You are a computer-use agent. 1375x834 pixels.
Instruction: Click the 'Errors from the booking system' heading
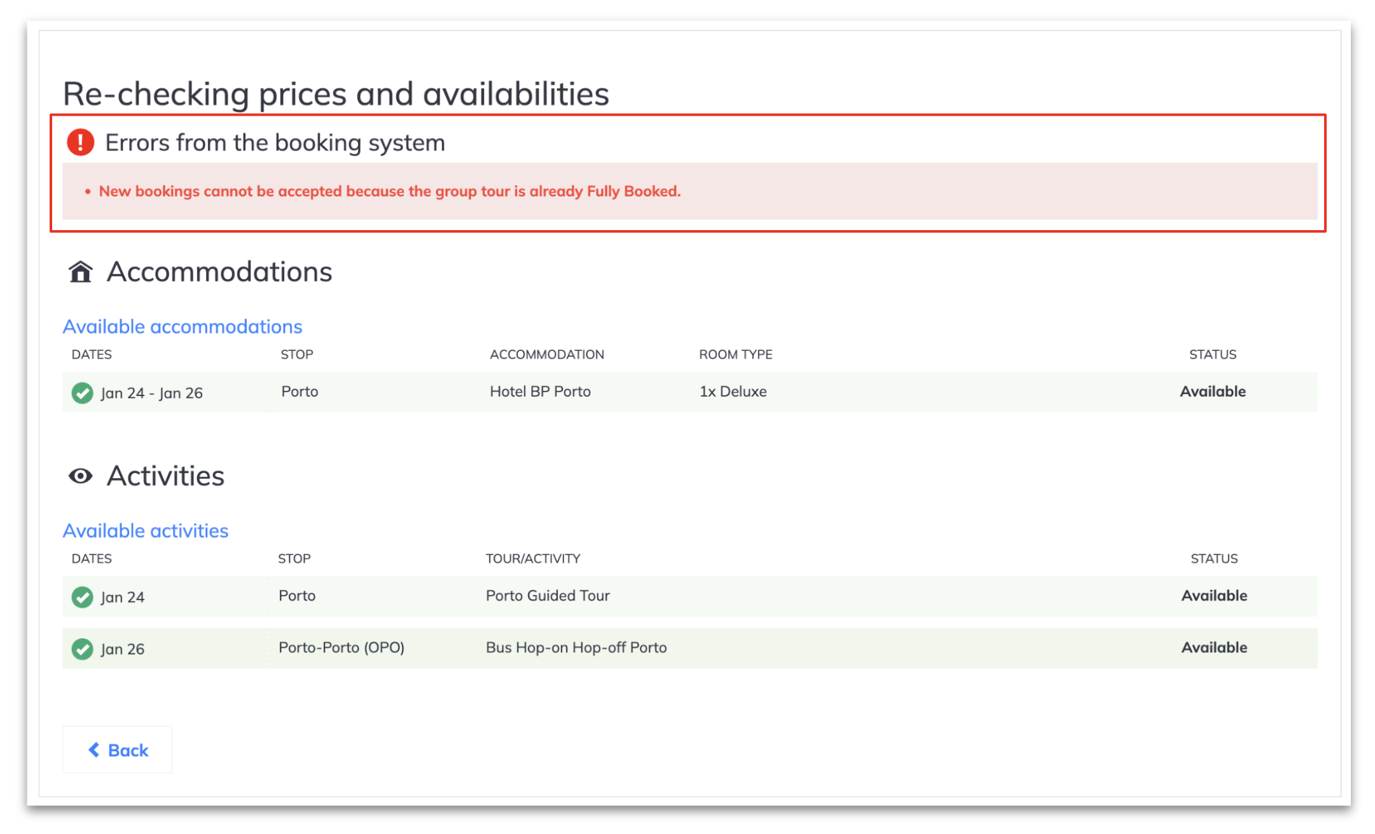(x=275, y=143)
